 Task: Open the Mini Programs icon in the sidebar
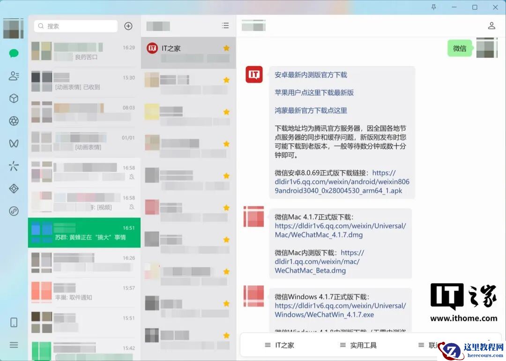click(x=14, y=211)
